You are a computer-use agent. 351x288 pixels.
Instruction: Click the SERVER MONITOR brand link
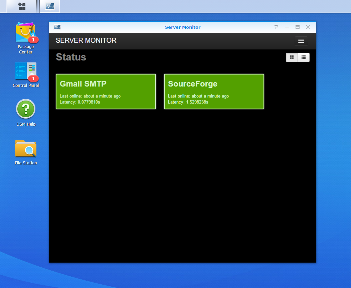point(86,40)
